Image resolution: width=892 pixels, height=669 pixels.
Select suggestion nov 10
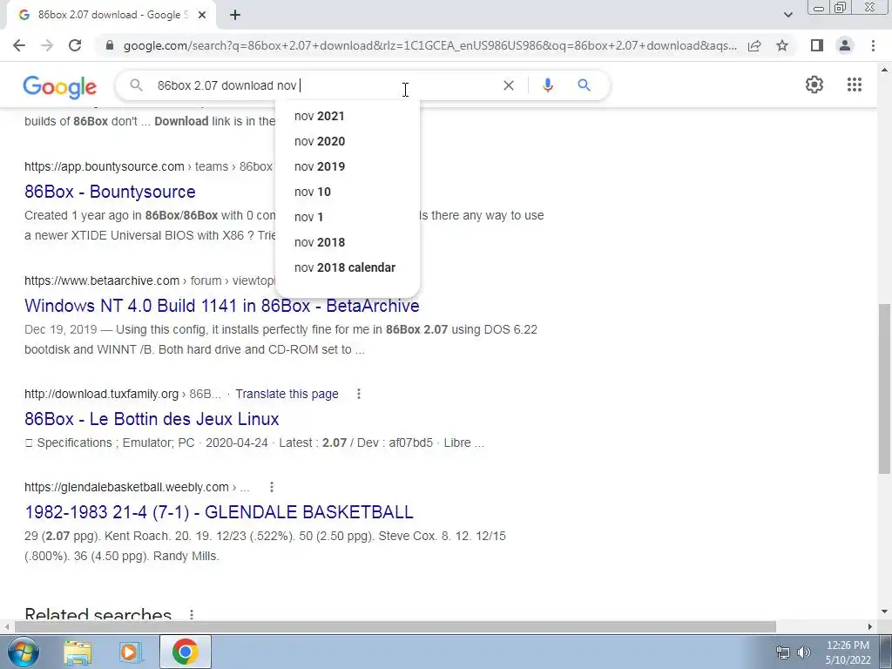coord(347,192)
